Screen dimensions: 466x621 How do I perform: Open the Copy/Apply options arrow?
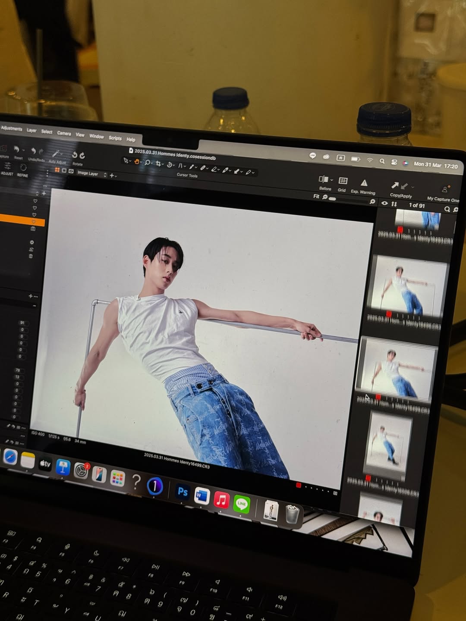[413, 187]
